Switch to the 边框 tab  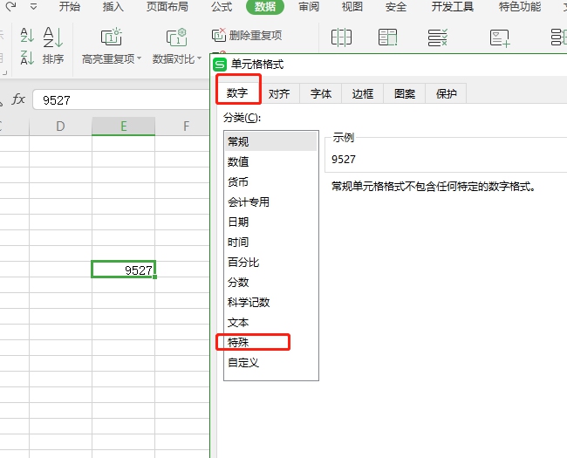point(363,93)
